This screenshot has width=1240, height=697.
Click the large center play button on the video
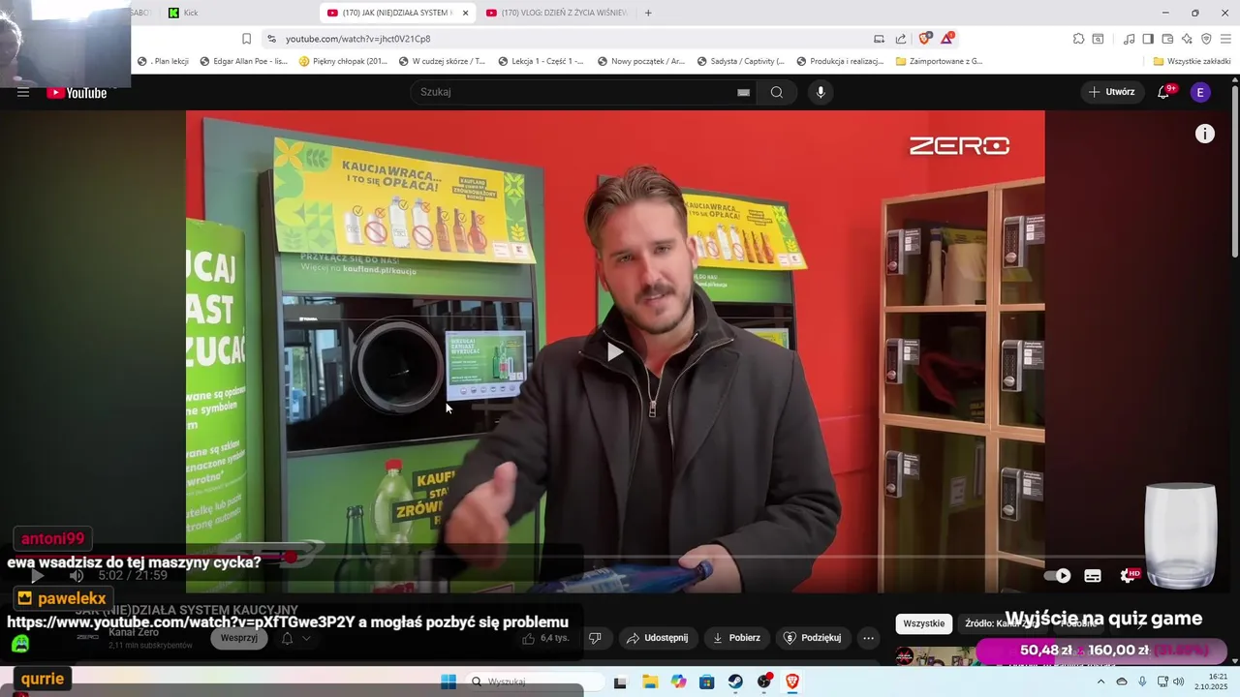coord(615,351)
